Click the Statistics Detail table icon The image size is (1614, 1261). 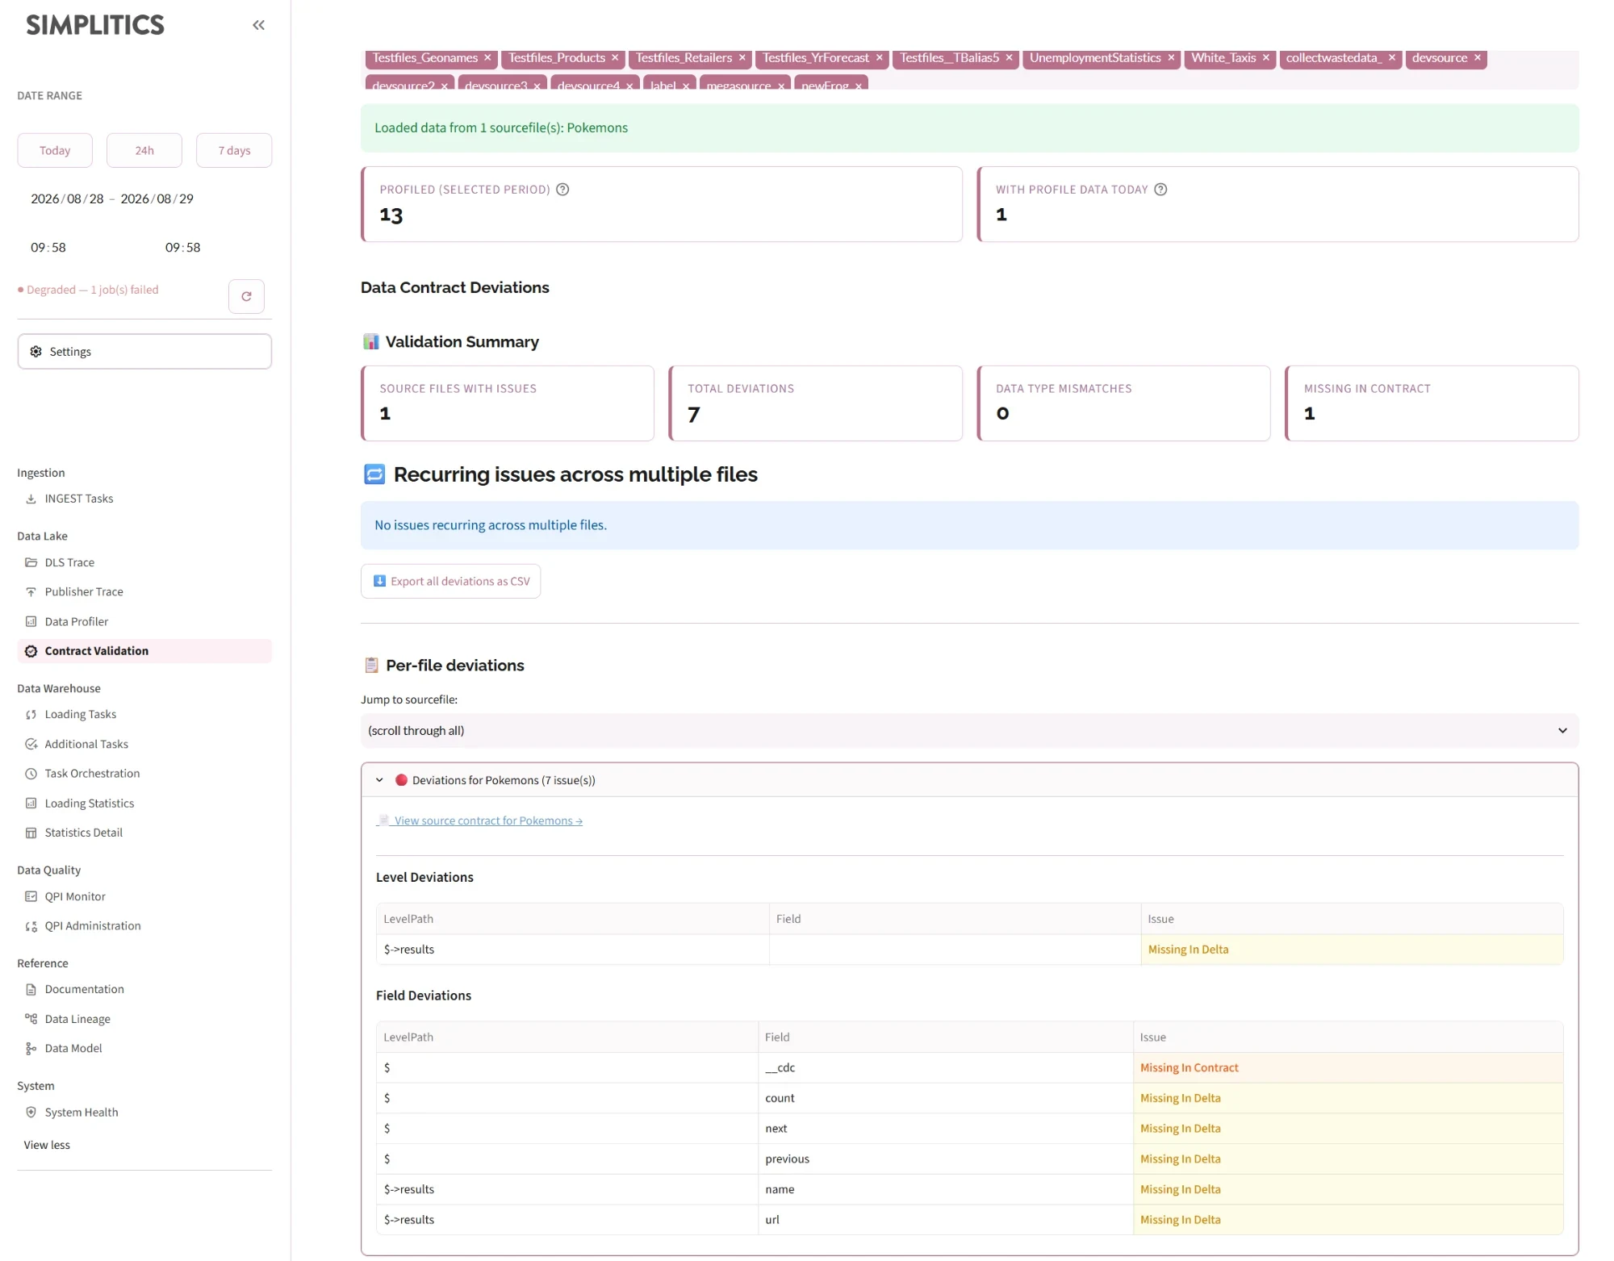31,833
